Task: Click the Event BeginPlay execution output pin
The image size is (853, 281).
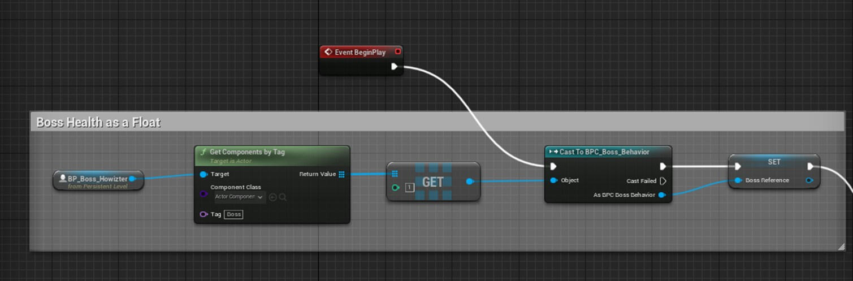Action: click(394, 67)
